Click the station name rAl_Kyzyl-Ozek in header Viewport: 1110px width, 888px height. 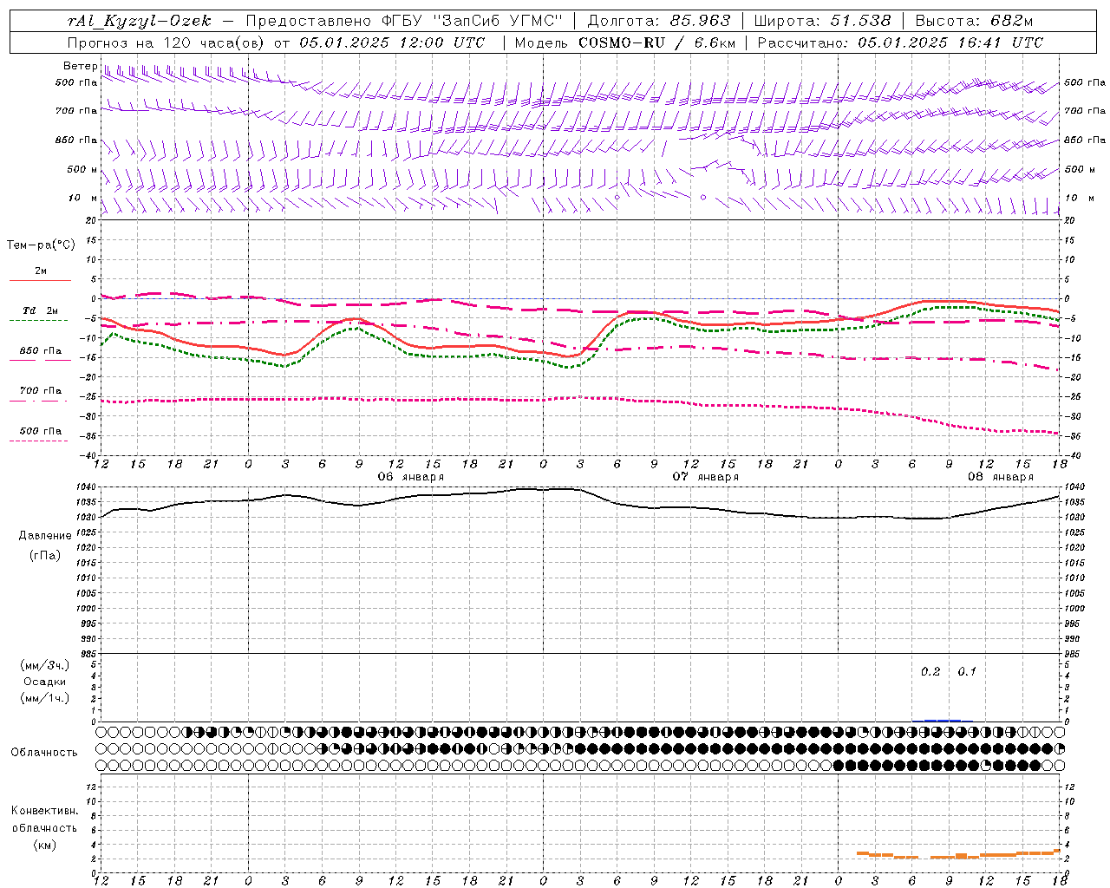point(139,21)
